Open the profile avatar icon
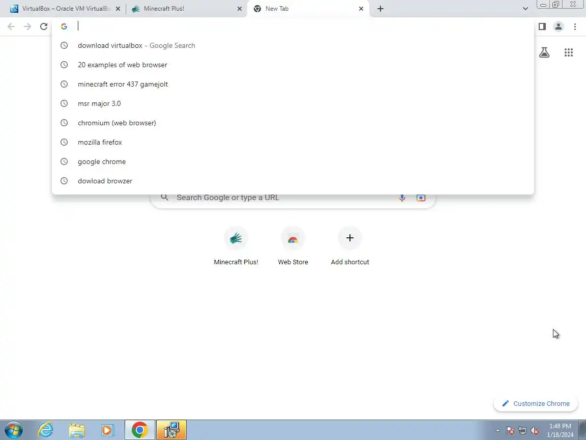 559,26
